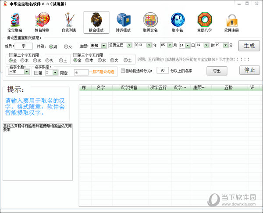Open the 宝宝取名 baby naming icon
This screenshot has height=213, width=263.
(x=15, y=22)
